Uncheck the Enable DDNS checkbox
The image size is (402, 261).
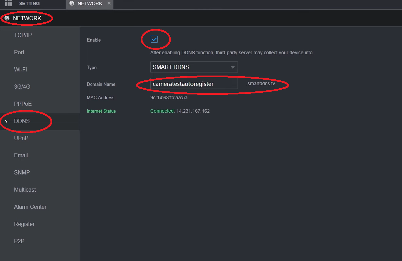[x=154, y=39]
